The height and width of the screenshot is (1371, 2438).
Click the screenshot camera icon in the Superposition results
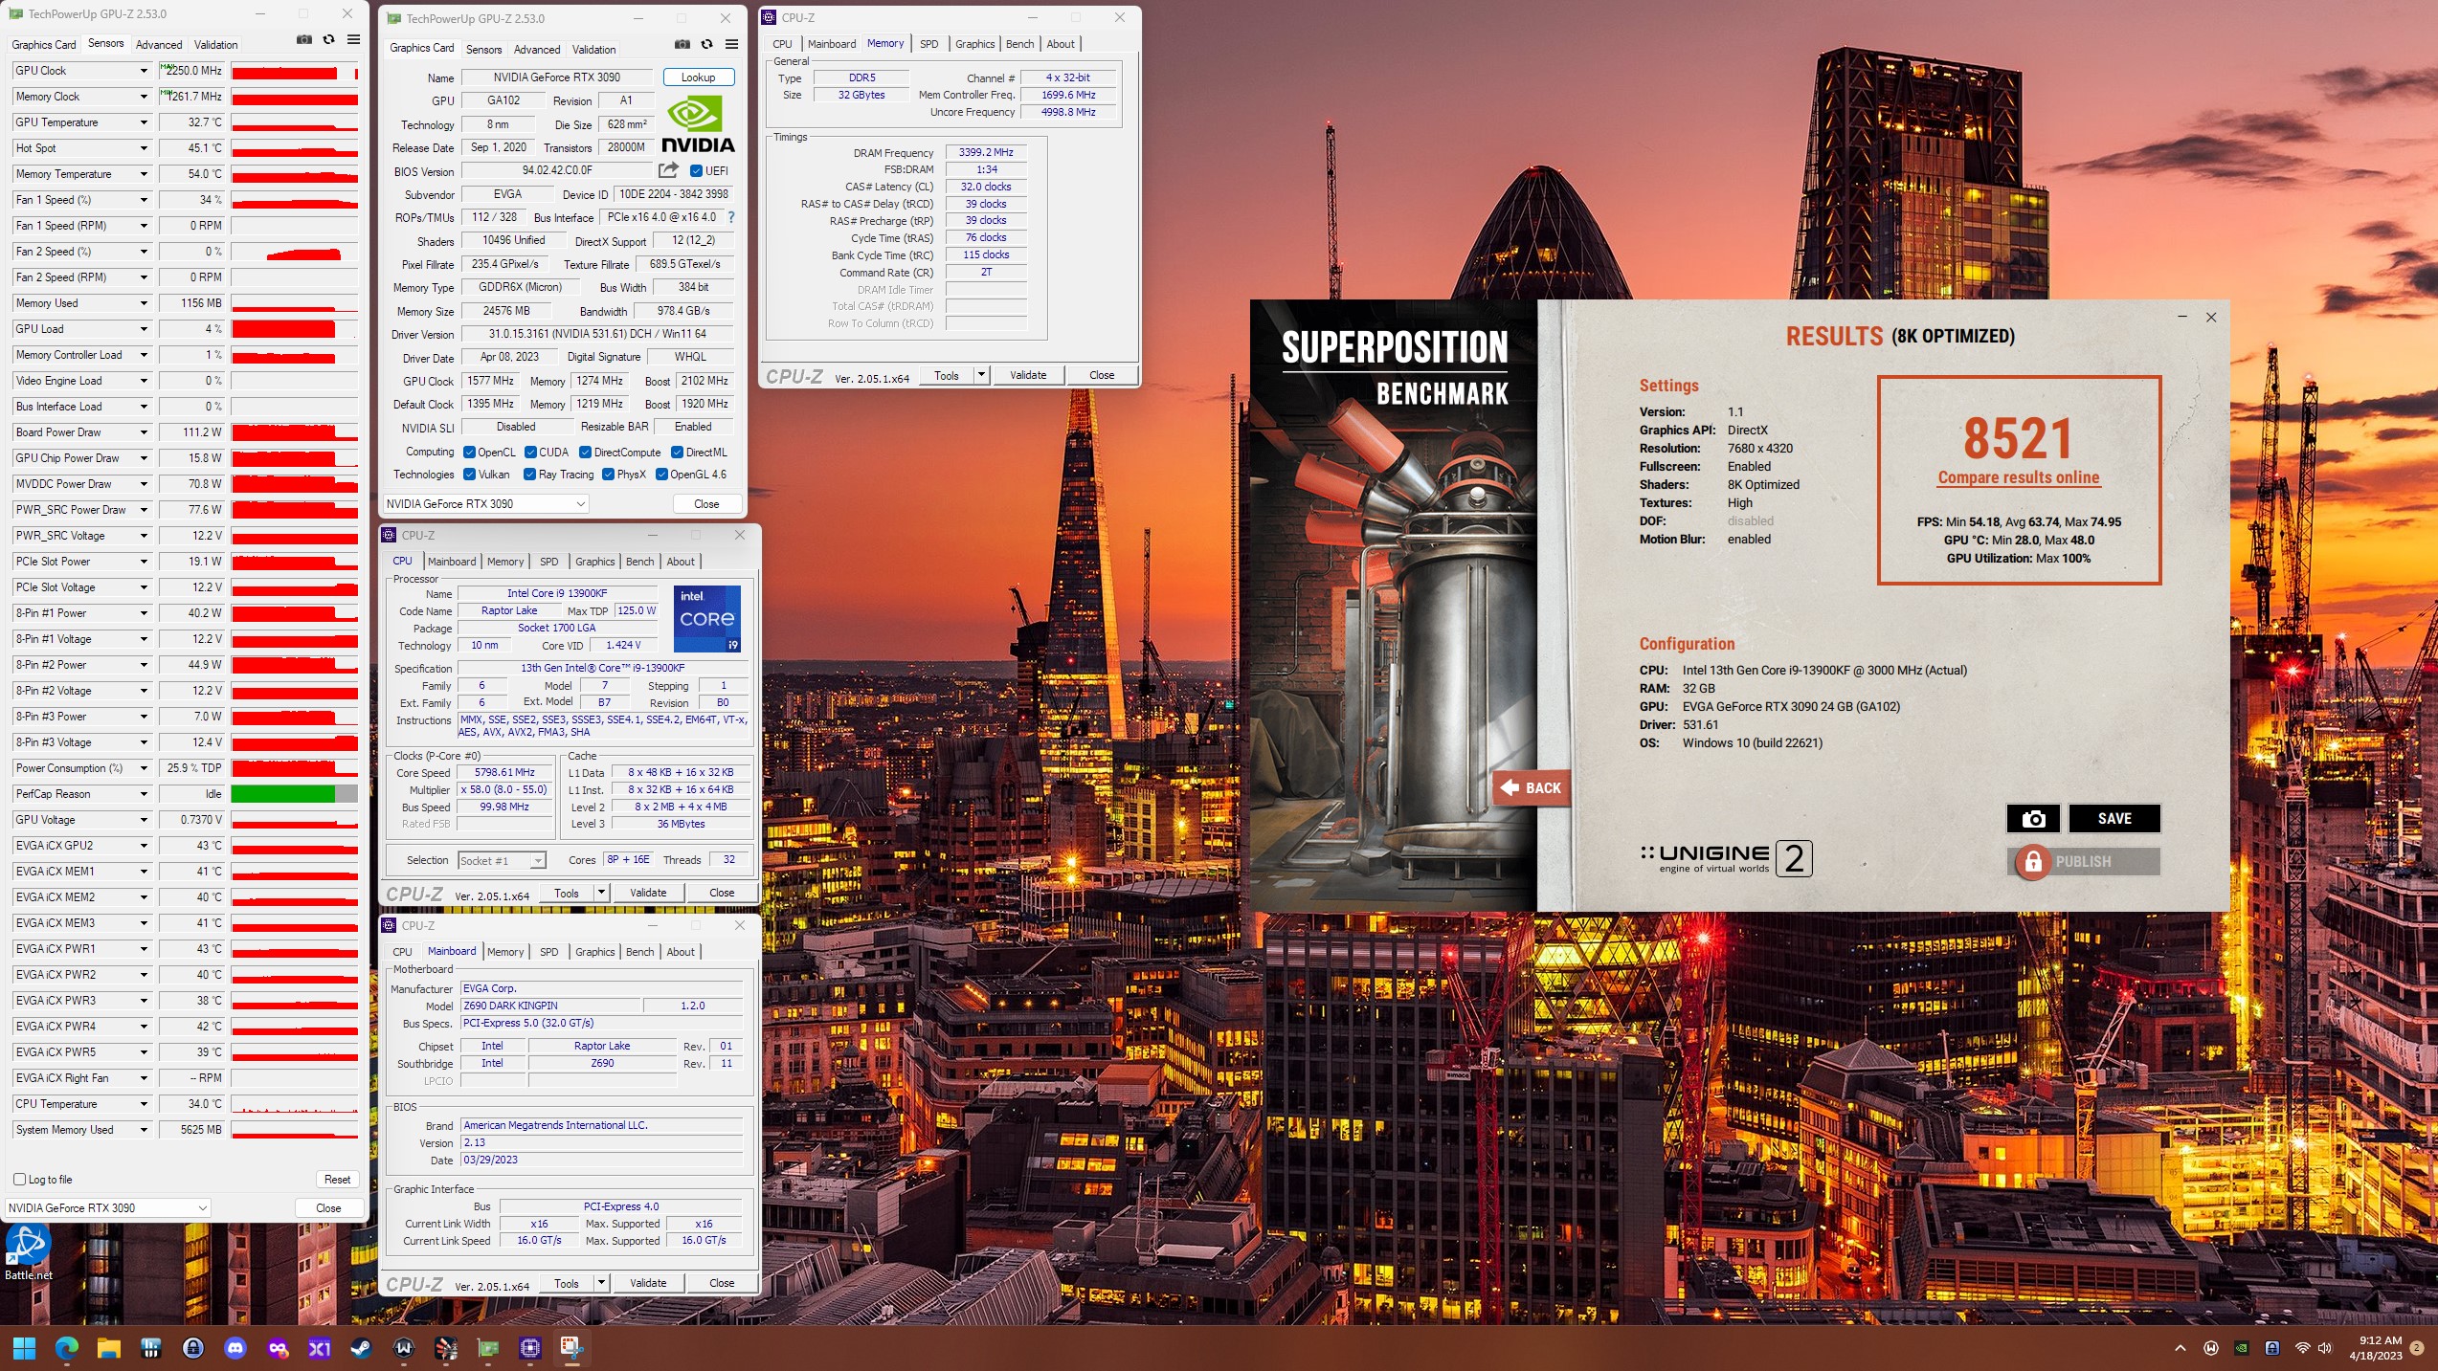click(2032, 819)
